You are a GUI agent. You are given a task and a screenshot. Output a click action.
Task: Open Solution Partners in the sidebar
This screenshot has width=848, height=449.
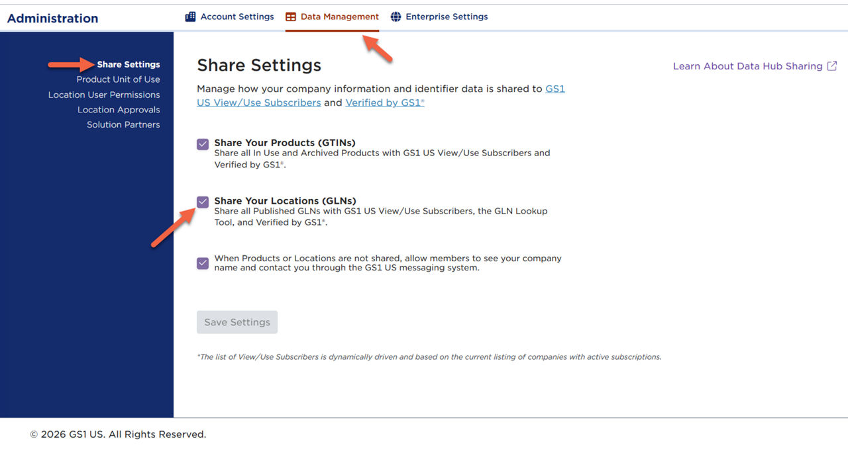[123, 124]
